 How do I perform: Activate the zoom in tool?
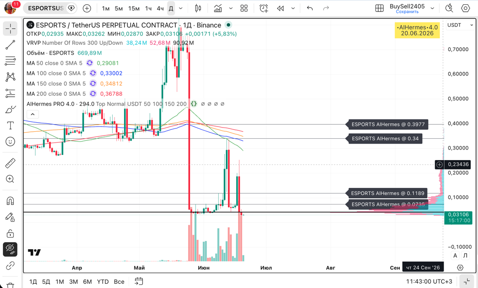click(10, 179)
